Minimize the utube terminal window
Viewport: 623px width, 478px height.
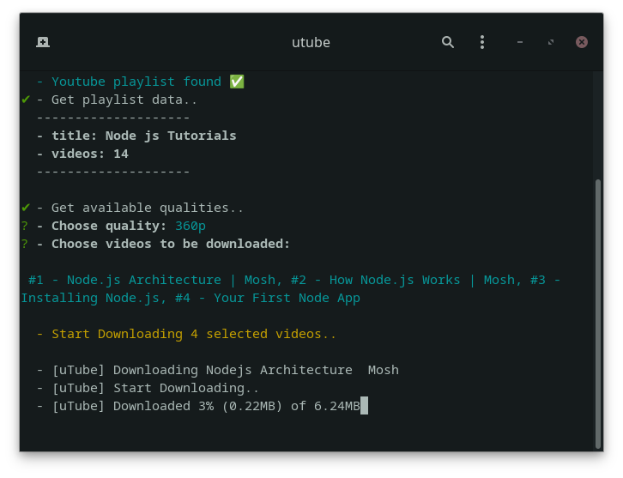tap(520, 42)
